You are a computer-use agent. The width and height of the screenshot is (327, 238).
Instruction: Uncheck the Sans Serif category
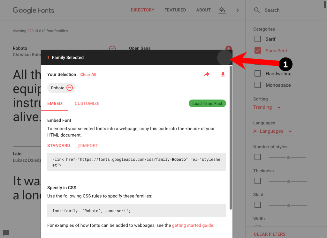pos(258,50)
